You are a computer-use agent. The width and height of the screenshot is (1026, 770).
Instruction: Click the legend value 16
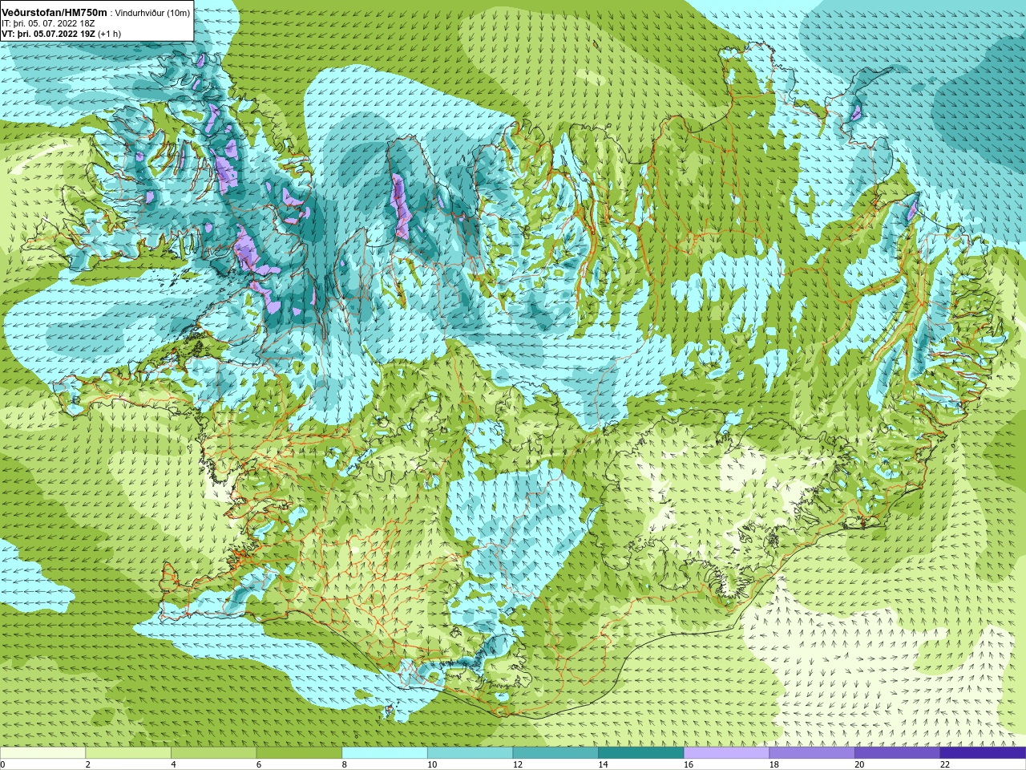point(689,764)
